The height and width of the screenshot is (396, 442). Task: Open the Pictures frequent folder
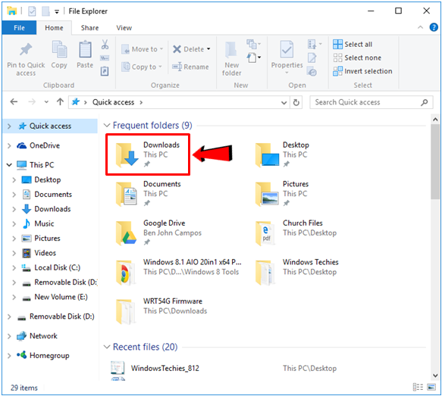click(282, 194)
